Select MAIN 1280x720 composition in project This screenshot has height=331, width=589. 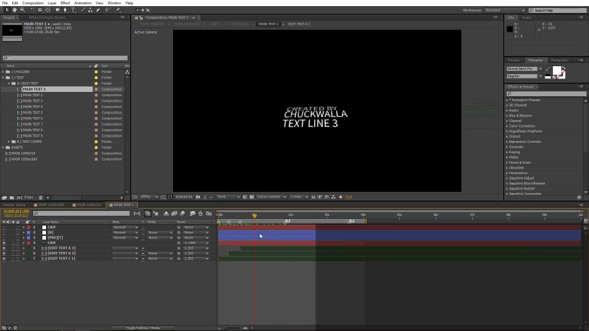23,153
